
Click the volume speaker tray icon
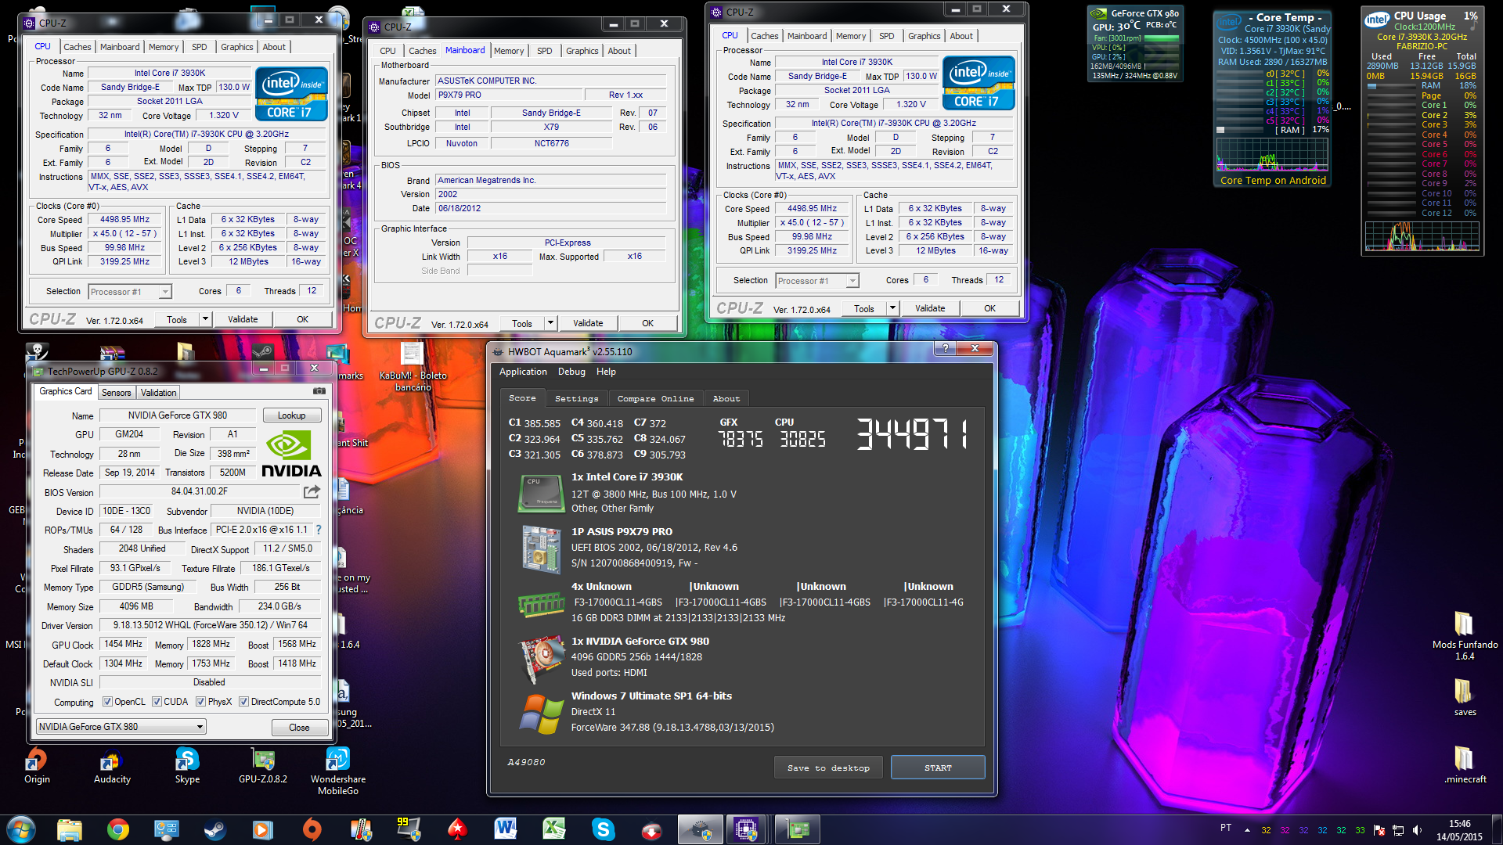pyautogui.click(x=1417, y=830)
